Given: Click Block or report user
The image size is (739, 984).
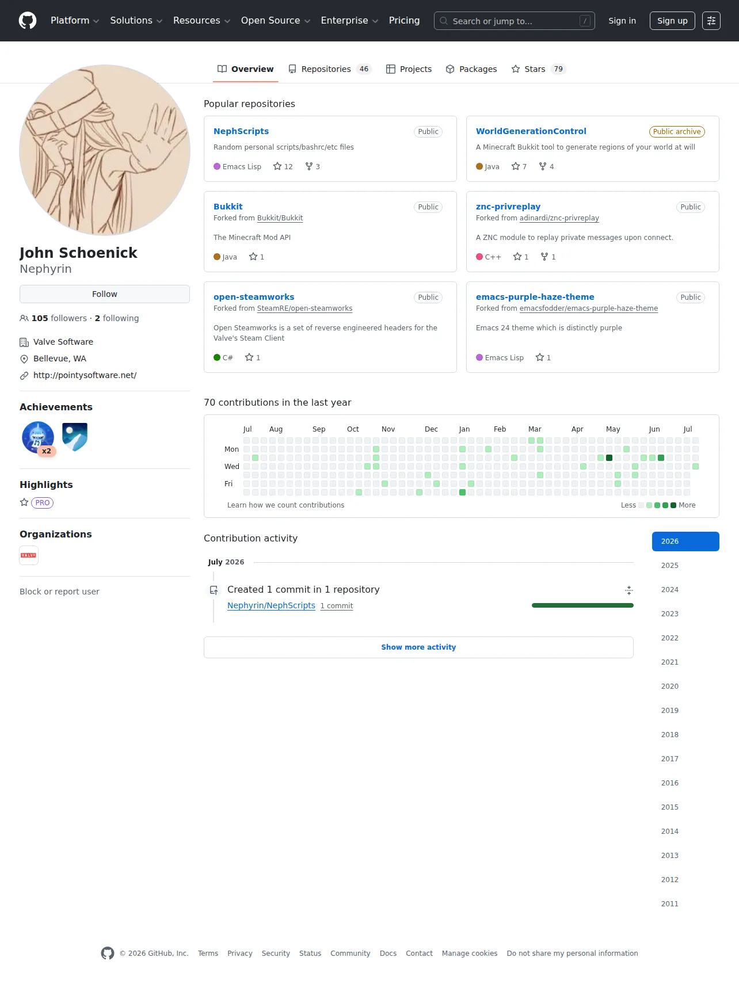Looking at the screenshot, I should (59, 592).
